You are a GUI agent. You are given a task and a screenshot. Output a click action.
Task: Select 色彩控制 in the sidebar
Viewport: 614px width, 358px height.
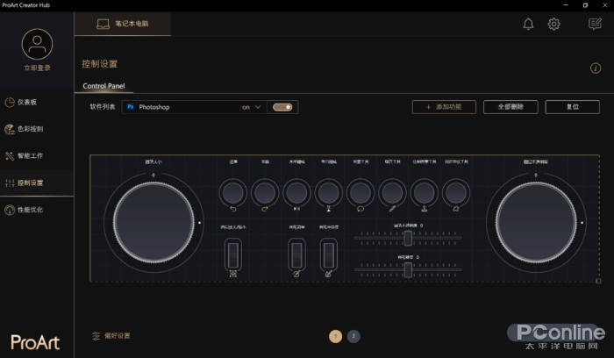coord(30,129)
